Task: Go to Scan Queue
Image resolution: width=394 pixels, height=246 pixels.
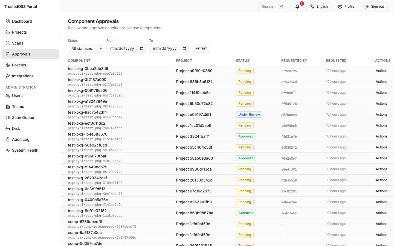Action: click(30, 118)
